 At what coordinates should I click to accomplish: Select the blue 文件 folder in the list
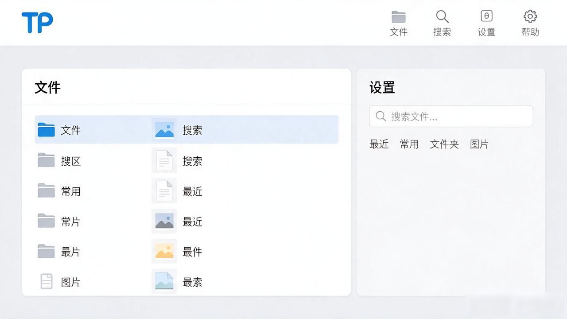click(46, 130)
